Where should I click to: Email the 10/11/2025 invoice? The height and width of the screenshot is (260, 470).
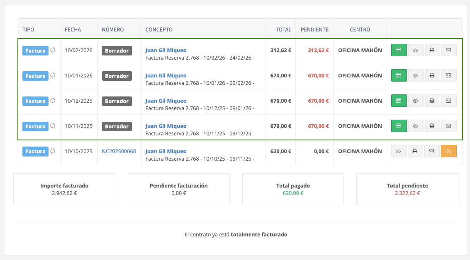point(448,126)
